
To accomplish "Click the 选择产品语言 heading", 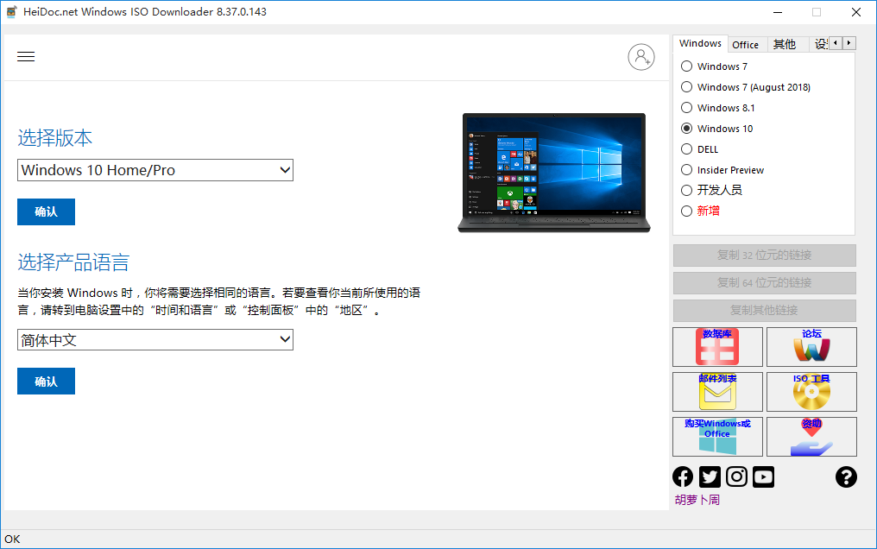I will point(73,262).
